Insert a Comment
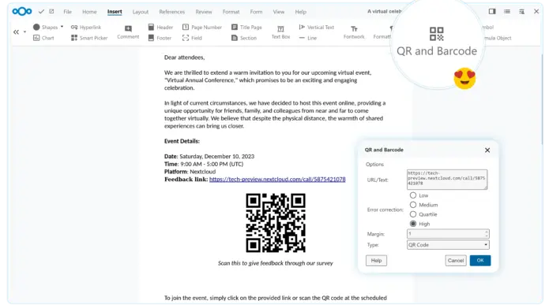This screenshot has height=308, width=549. tap(128, 32)
